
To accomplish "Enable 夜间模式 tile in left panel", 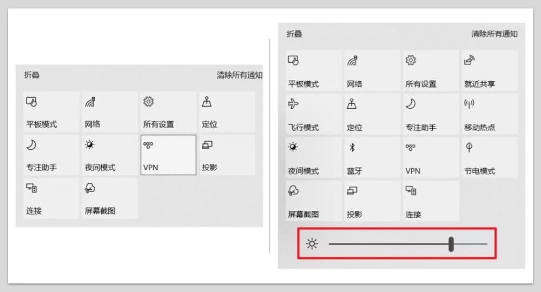I will coord(110,155).
